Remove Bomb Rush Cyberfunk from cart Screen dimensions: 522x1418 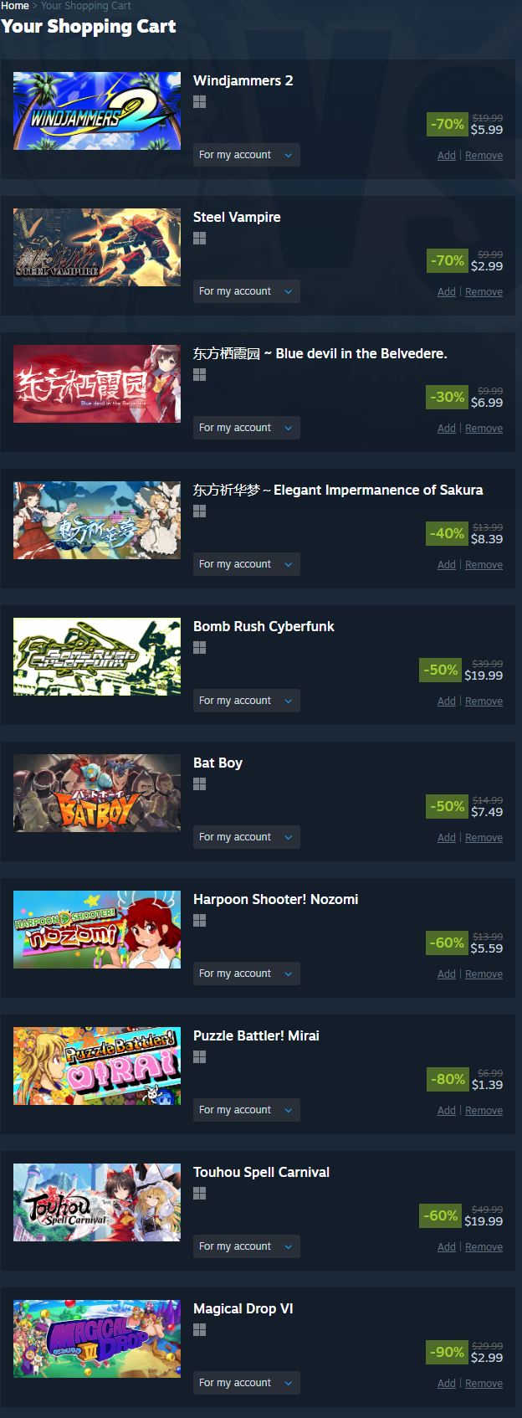484,701
